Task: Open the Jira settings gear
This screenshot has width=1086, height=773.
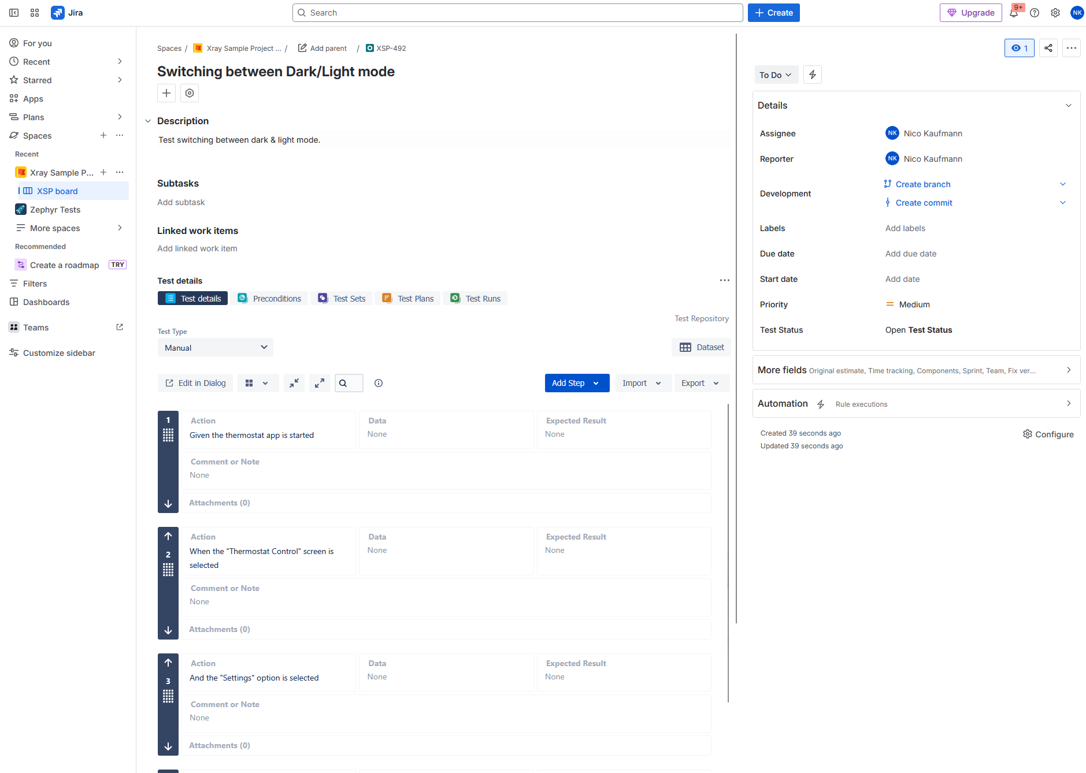Action: (x=1055, y=13)
